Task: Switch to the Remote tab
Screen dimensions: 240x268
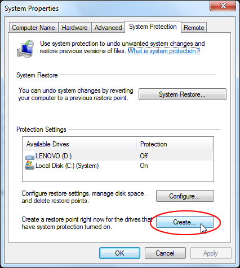Action: pos(194,28)
